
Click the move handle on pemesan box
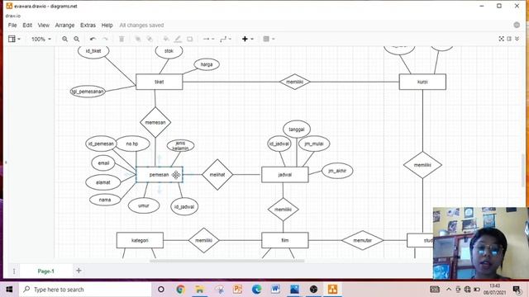pos(176,174)
